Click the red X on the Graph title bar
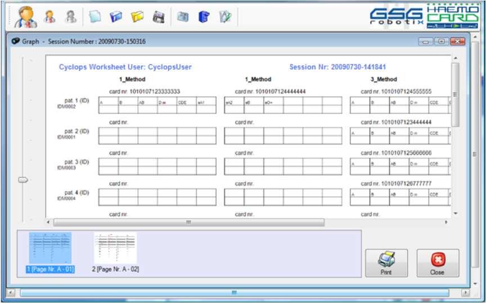486x303 pixels. [x=457, y=42]
